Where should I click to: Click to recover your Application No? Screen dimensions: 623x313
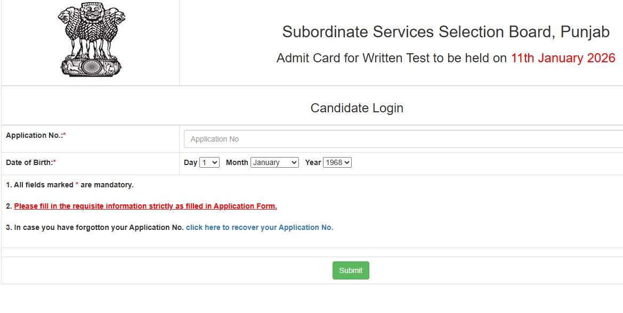260,227
